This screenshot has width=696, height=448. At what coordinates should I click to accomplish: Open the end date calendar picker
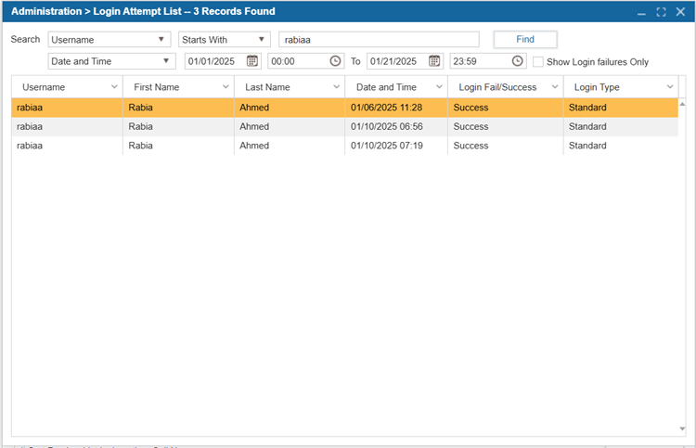tap(434, 61)
